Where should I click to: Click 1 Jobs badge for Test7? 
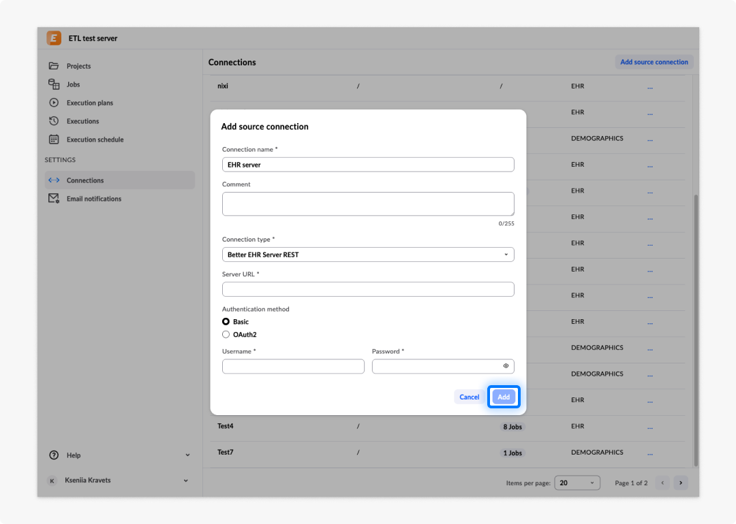[x=512, y=453]
